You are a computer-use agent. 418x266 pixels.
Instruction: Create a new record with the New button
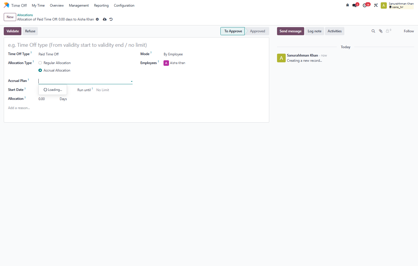[10, 17]
